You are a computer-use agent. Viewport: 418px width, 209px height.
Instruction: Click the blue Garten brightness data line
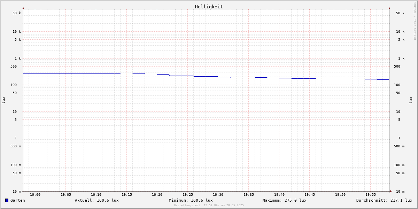(206, 76)
